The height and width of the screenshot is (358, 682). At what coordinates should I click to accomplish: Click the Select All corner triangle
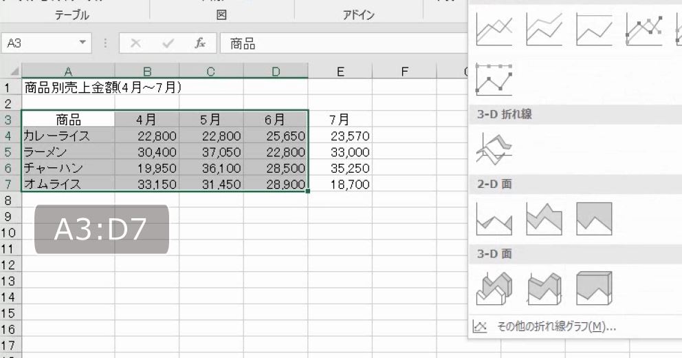click(14, 71)
